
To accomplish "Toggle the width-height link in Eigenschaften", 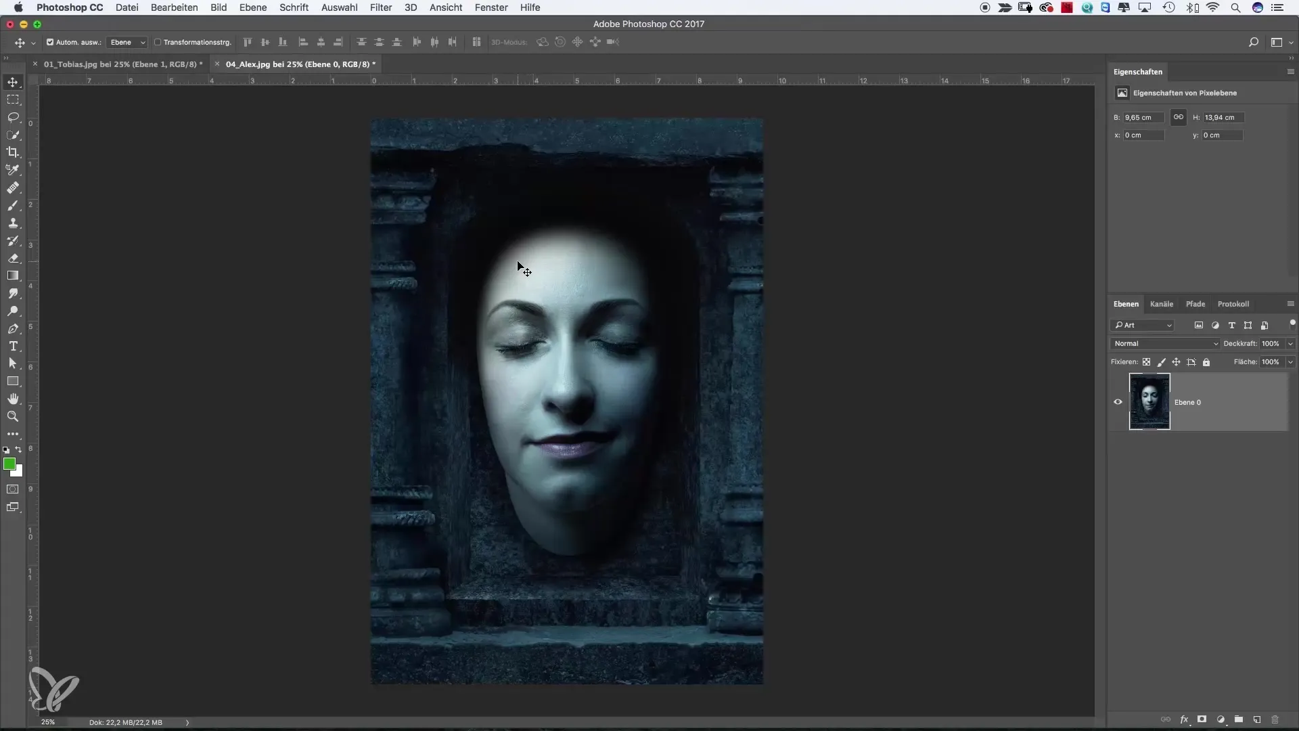I will [1179, 117].
